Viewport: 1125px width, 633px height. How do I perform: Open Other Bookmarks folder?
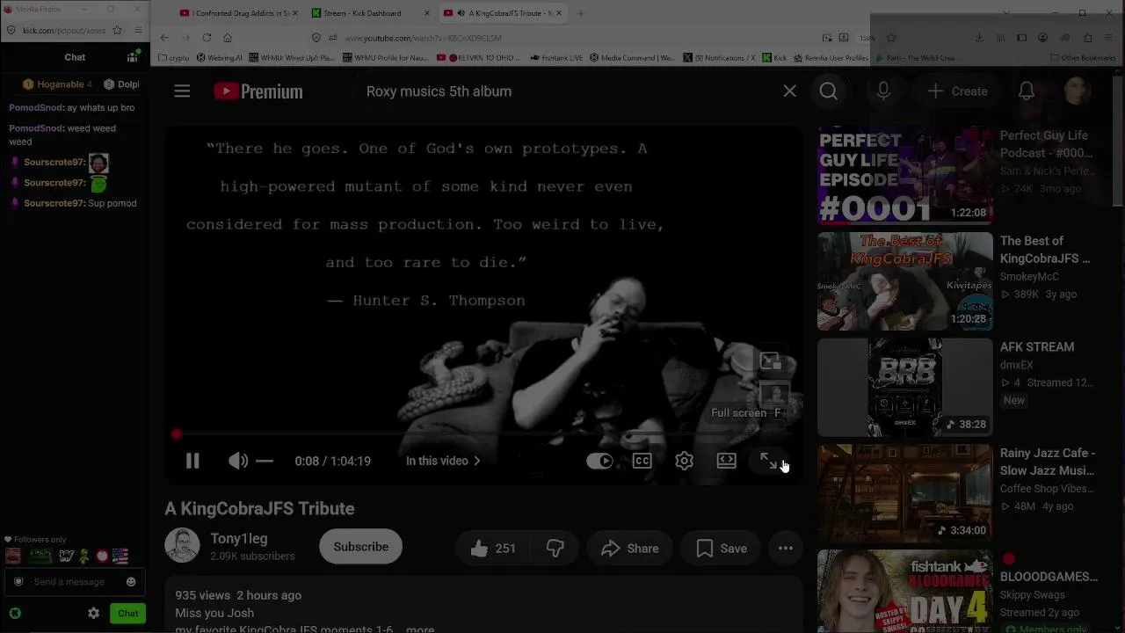[x=1083, y=58]
